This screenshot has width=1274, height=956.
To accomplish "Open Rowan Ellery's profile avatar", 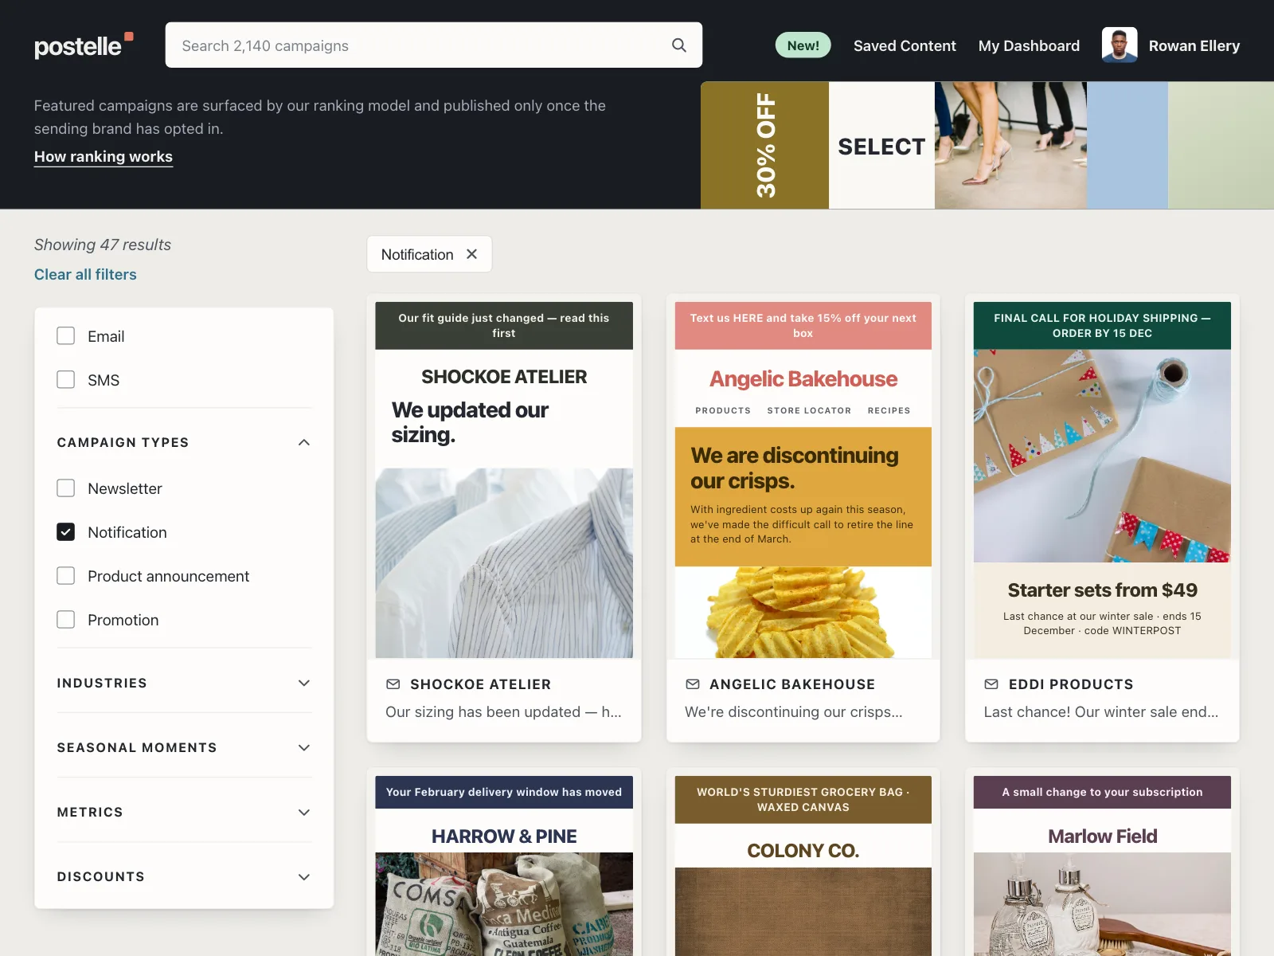I will 1119,45.
